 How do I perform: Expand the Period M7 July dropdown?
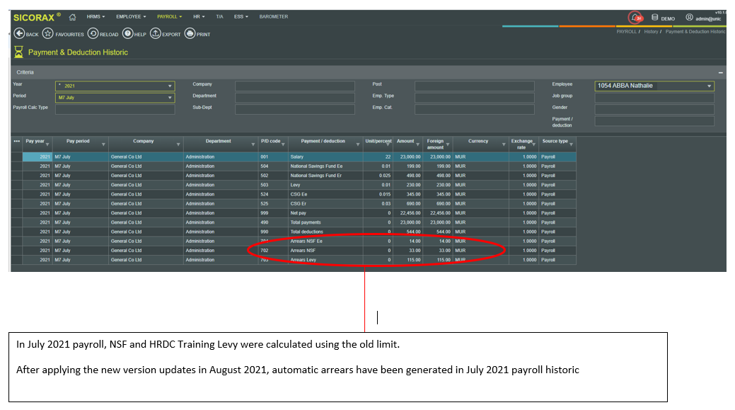tap(170, 98)
